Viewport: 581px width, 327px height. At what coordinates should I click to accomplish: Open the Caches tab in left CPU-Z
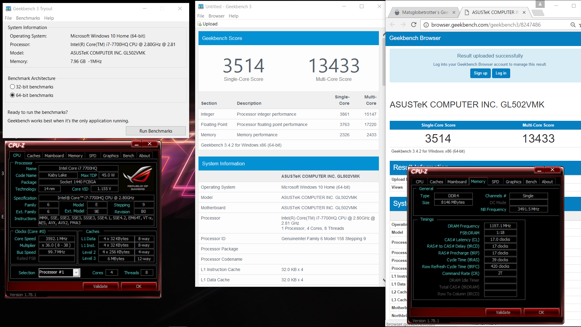[x=34, y=156]
